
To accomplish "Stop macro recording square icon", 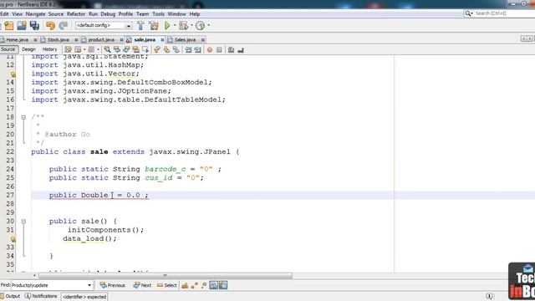I will tap(219, 50).
